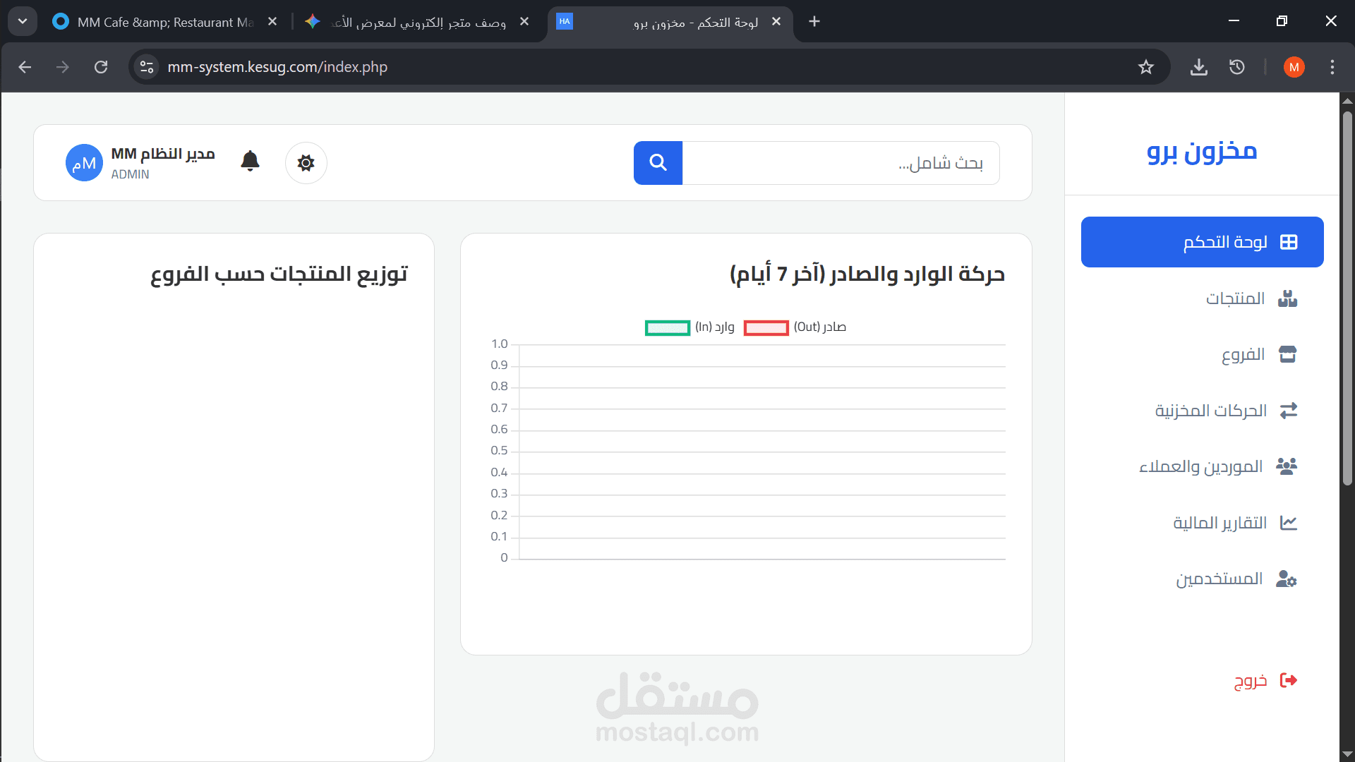Select the لوحة التحكم dashboard menu item
This screenshot has width=1355, height=762.
point(1202,242)
